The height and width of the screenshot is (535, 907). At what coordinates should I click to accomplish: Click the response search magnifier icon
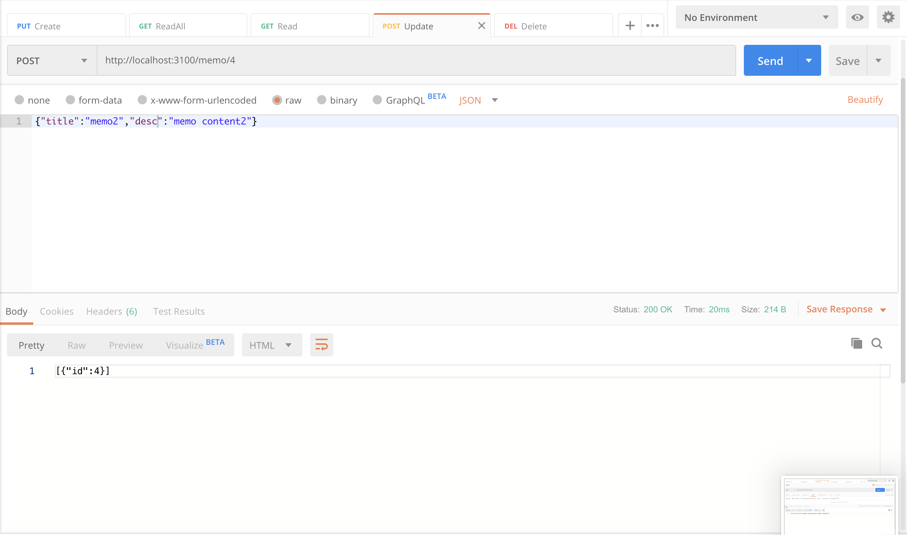point(876,343)
